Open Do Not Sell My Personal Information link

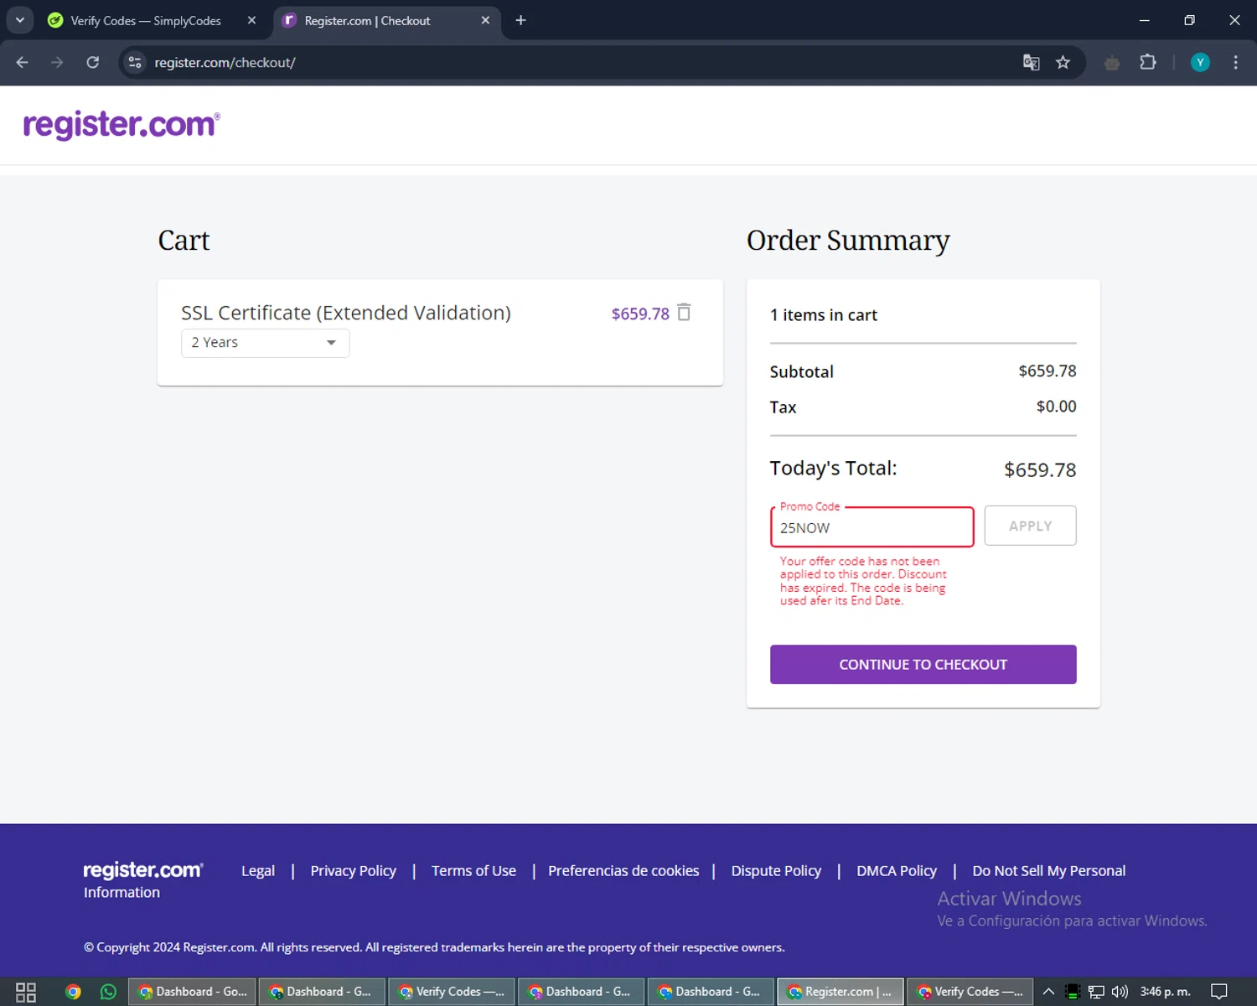click(x=1048, y=871)
